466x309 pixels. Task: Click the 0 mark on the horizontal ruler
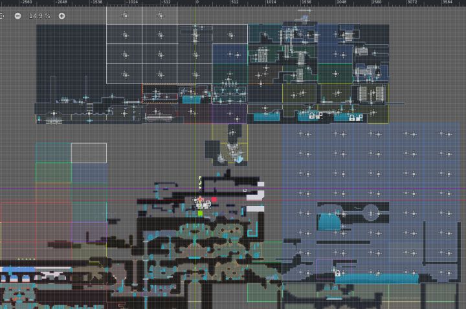coord(197,2)
